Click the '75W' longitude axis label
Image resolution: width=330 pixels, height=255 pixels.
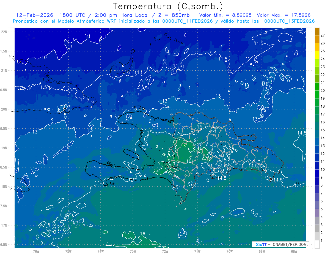tap(68, 251)
